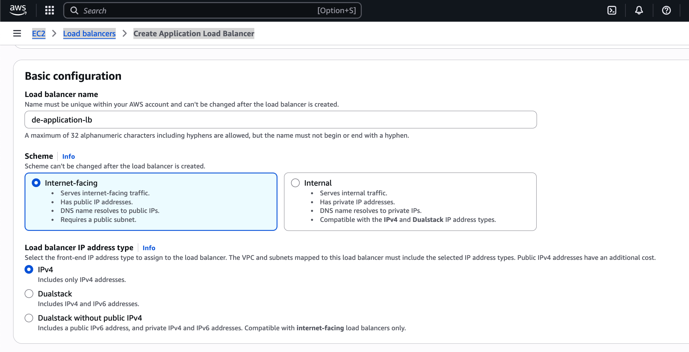
Task: Go to EC2 breadcrumb link
Action: tap(39, 33)
